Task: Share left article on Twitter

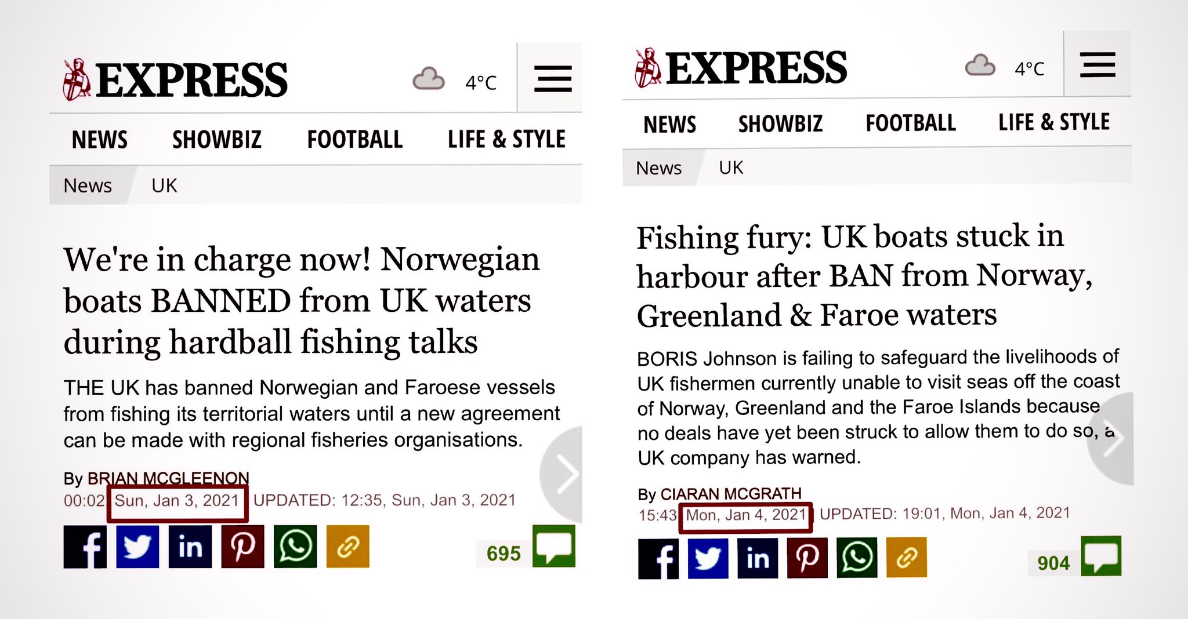Action: pyautogui.click(x=137, y=547)
